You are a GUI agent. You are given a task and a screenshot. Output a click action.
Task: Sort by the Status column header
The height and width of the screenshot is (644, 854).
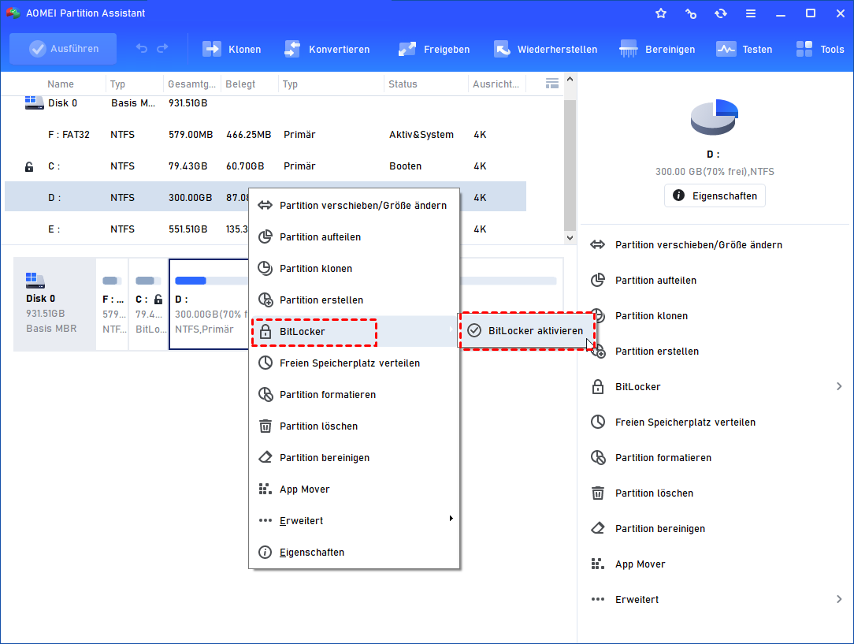click(x=403, y=84)
